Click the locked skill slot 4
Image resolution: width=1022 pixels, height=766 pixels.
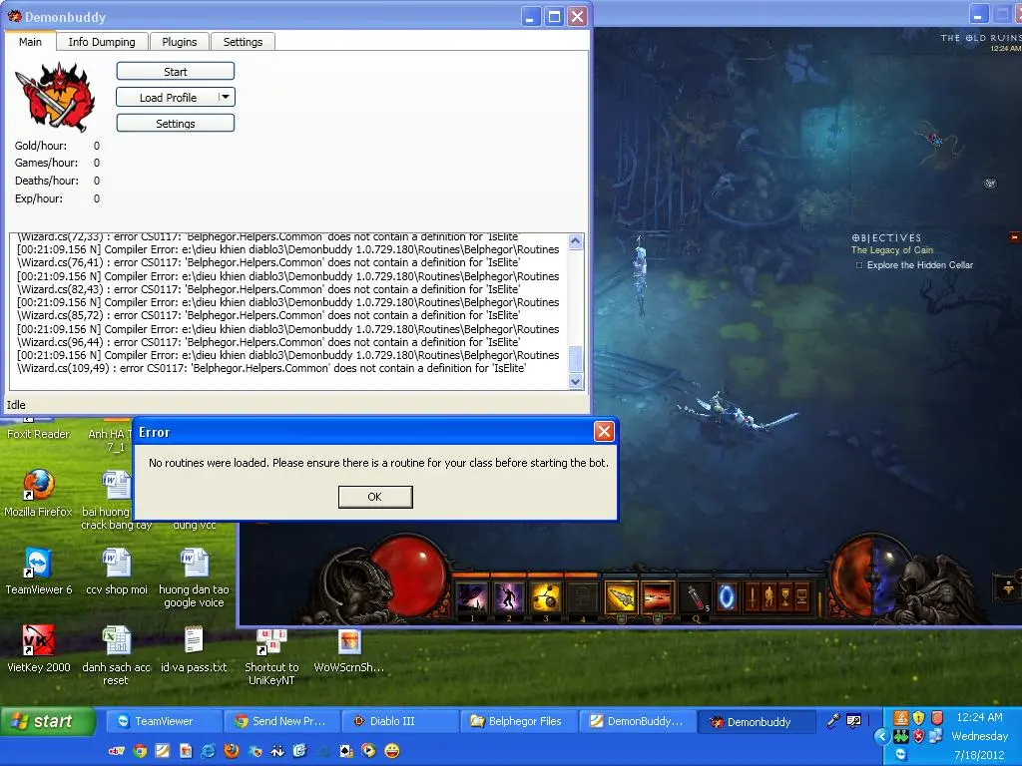[x=583, y=596]
